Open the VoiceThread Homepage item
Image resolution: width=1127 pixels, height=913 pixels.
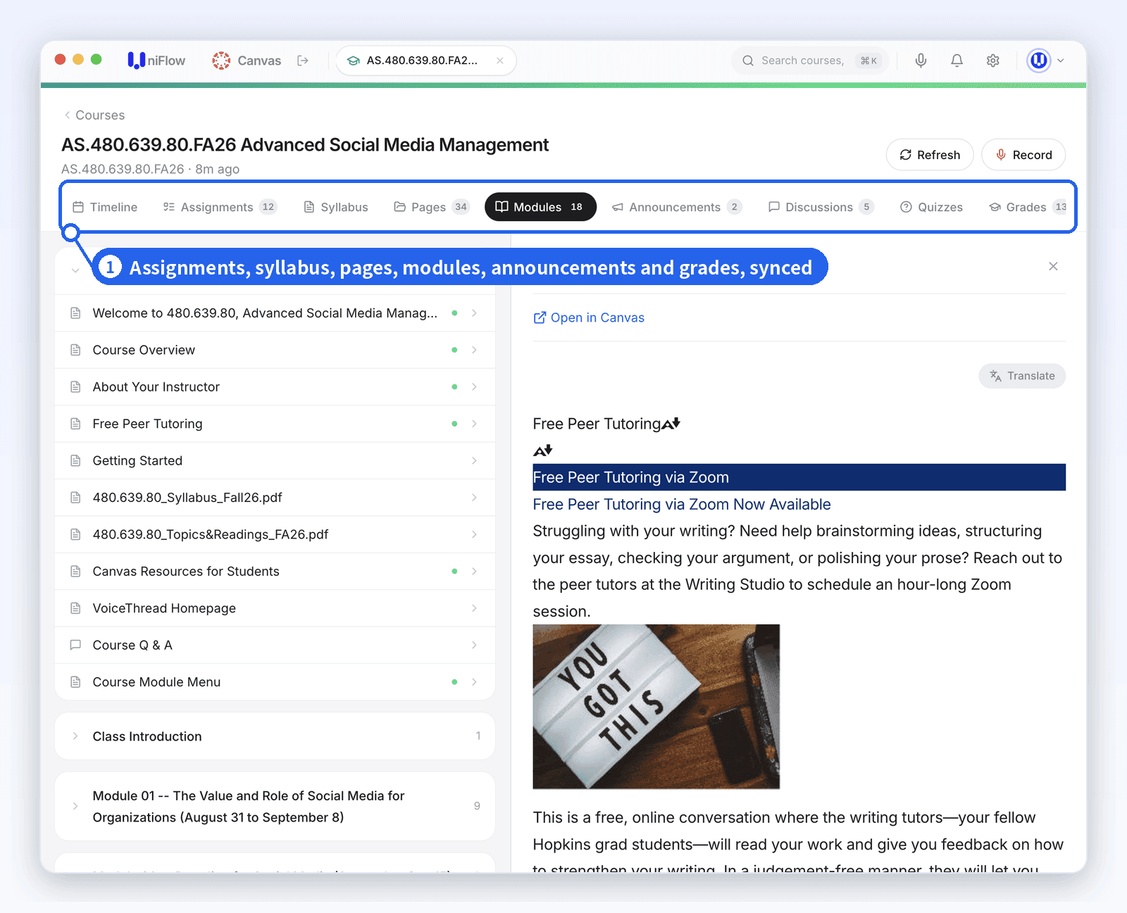click(x=275, y=608)
